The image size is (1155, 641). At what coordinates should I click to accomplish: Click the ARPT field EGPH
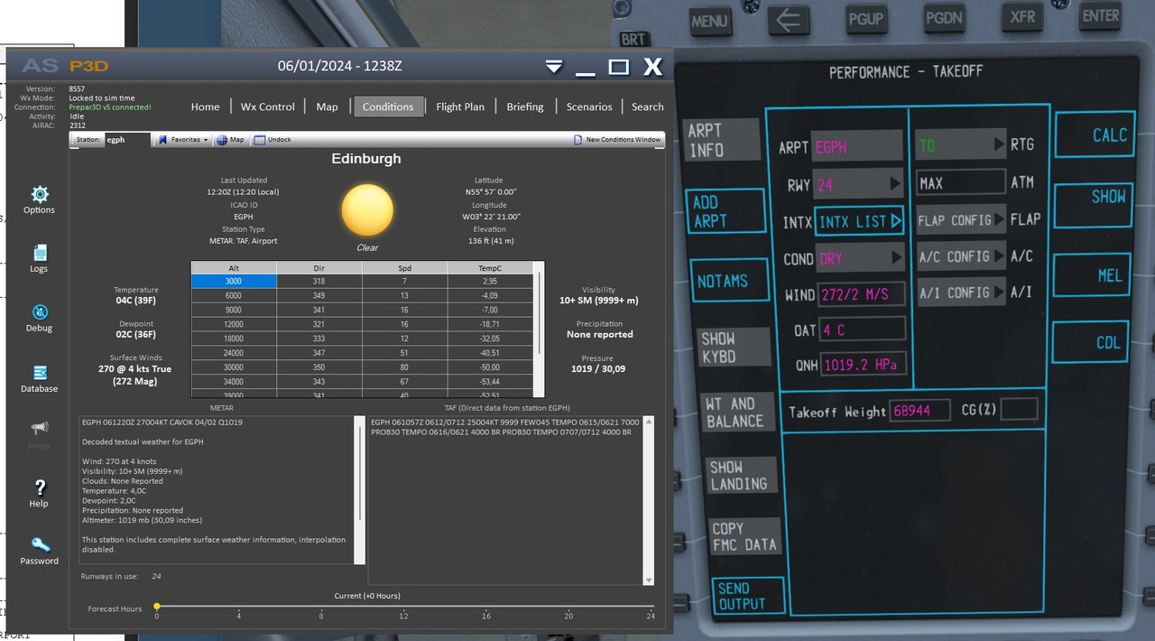point(857,146)
